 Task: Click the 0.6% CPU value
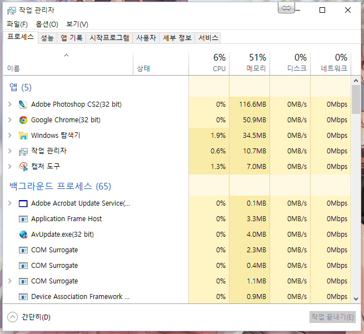click(218, 151)
